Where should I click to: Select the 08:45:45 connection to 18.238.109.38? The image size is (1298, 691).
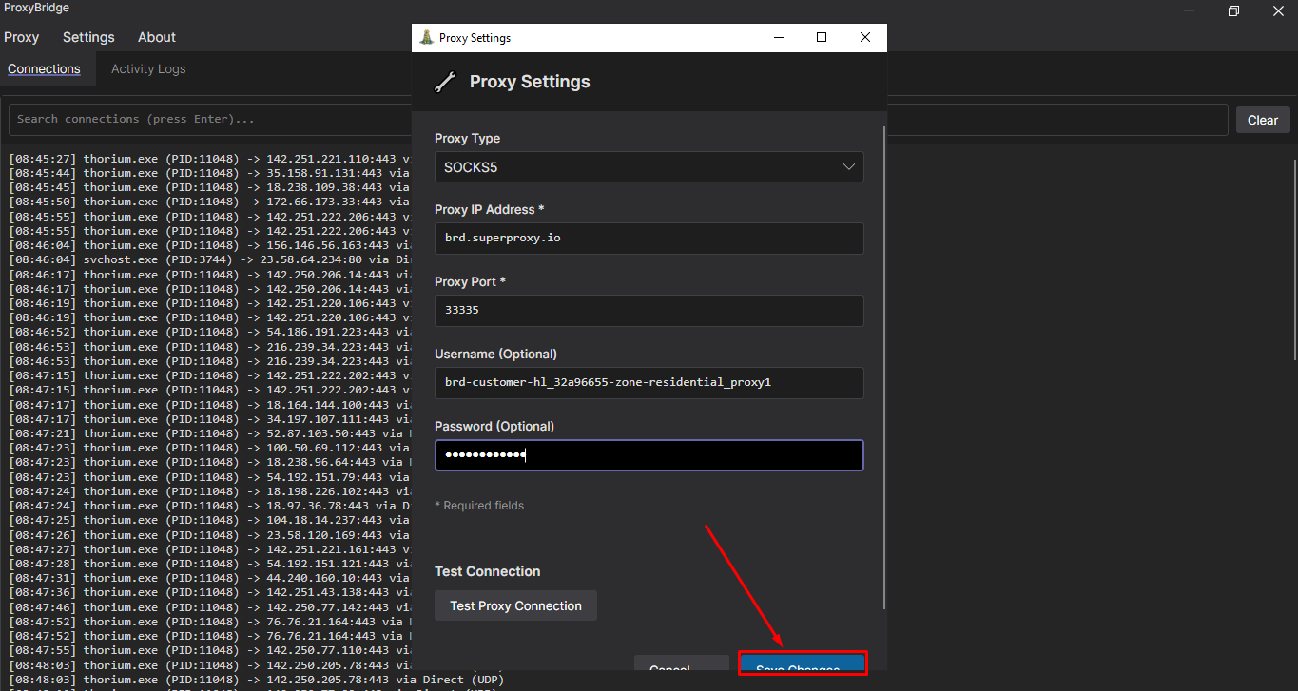tap(209, 187)
